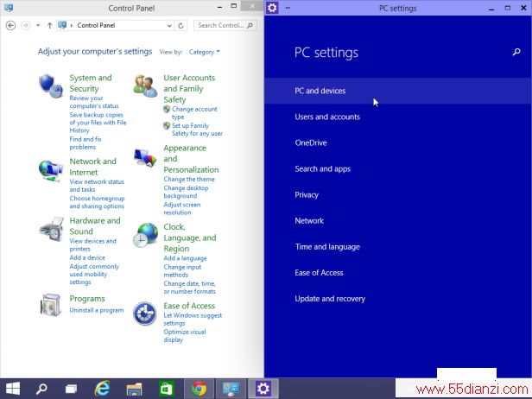Select Time and language

click(397, 247)
